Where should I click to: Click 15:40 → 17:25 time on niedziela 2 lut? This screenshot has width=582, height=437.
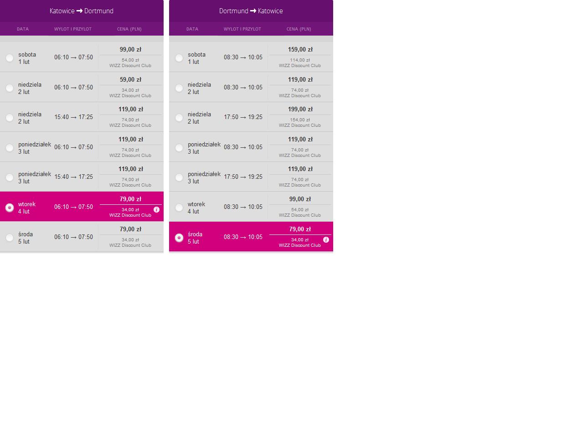pyautogui.click(x=73, y=117)
